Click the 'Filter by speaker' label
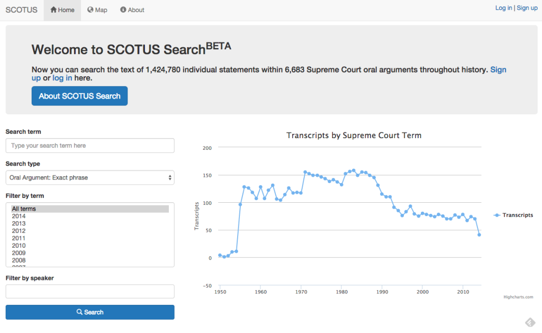The height and width of the screenshot is (333, 542). (30, 278)
